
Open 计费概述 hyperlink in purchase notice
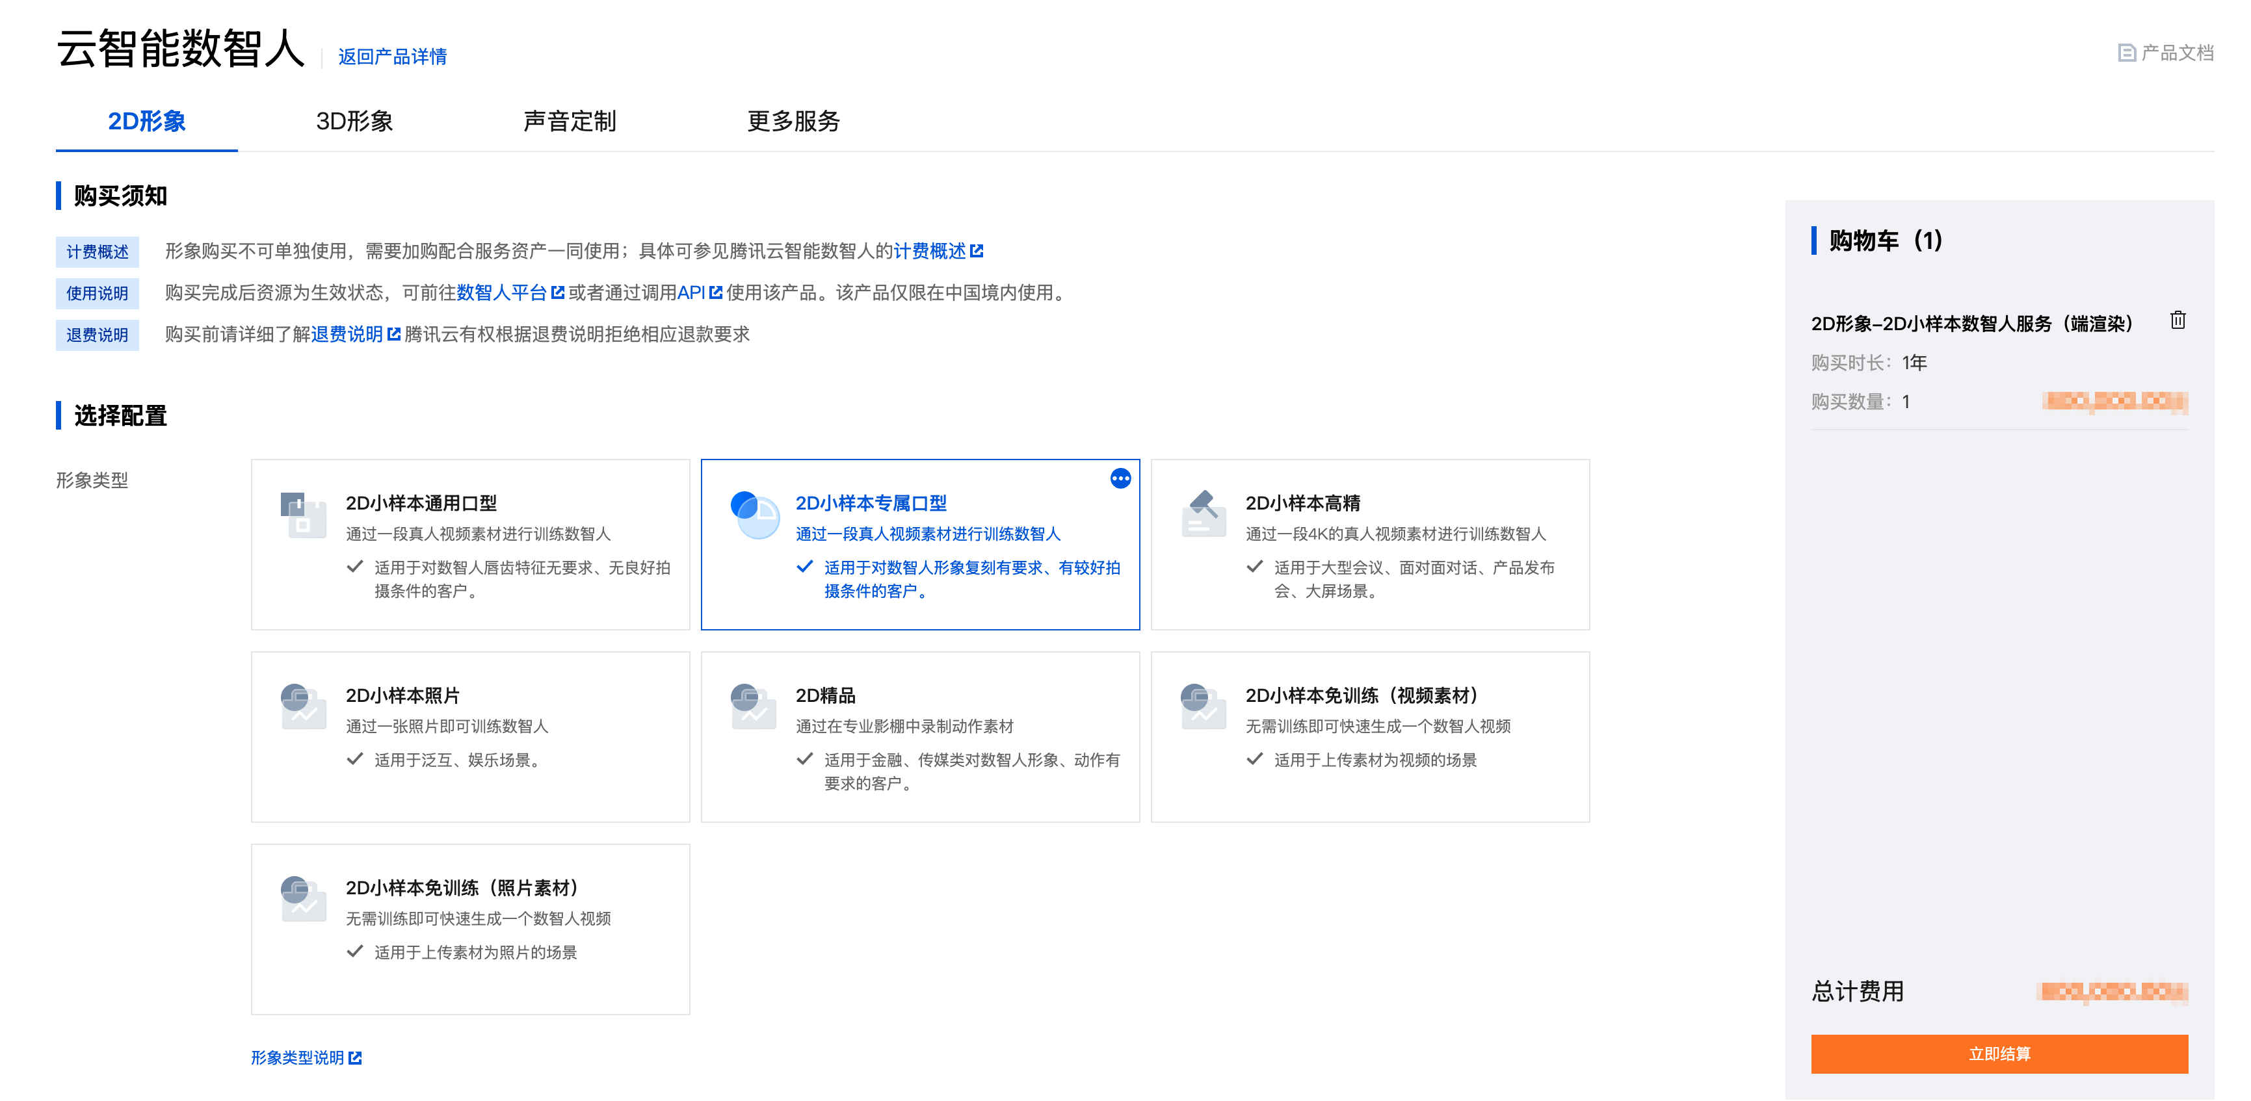point(929,252)
